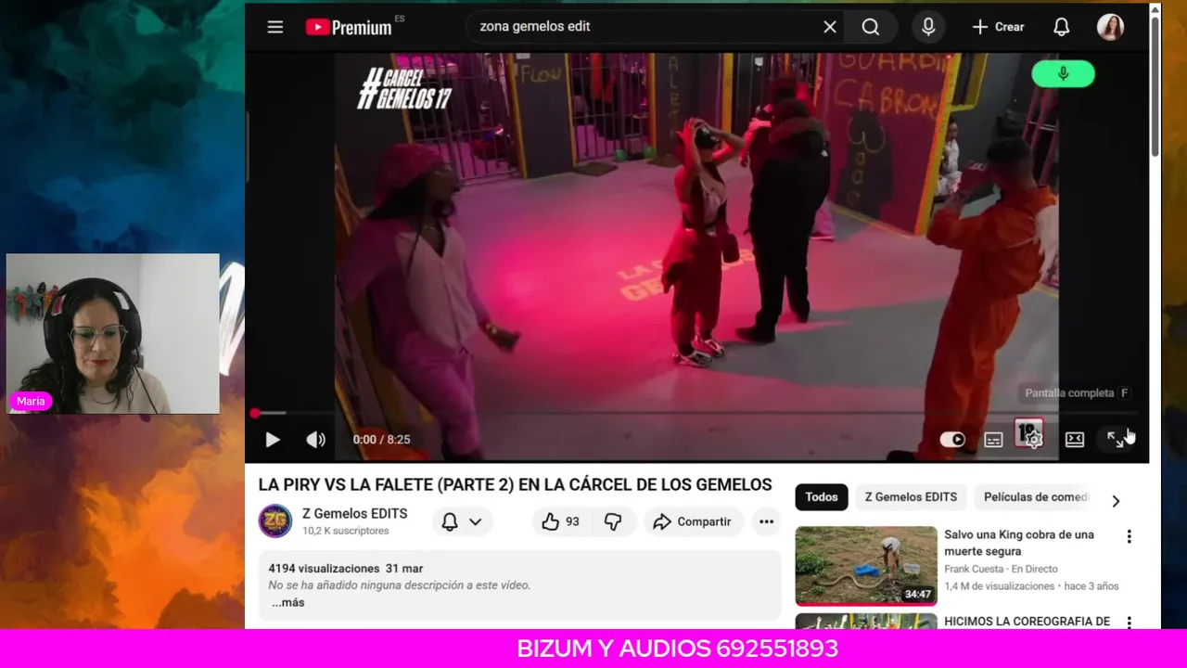Select the Películas de comedia filter chip
The height and width of the screenshot is (668, 1187).
1036,497
